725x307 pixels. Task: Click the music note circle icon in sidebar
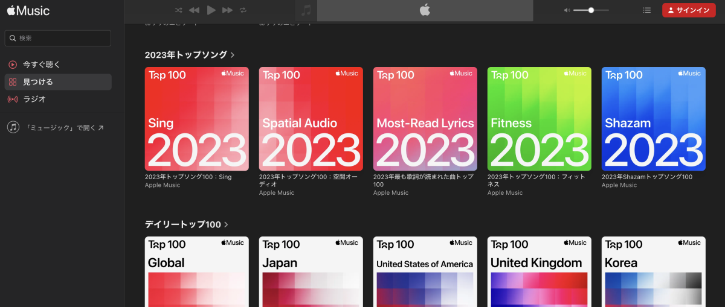pos(13,128)
